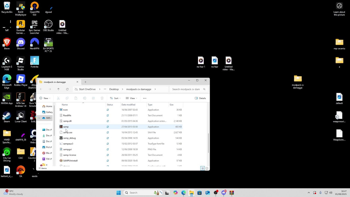350x197 pixels.
Task: Select the OBS Studio desktop icon
Action: pyautogui.click(x=48, y=26)
